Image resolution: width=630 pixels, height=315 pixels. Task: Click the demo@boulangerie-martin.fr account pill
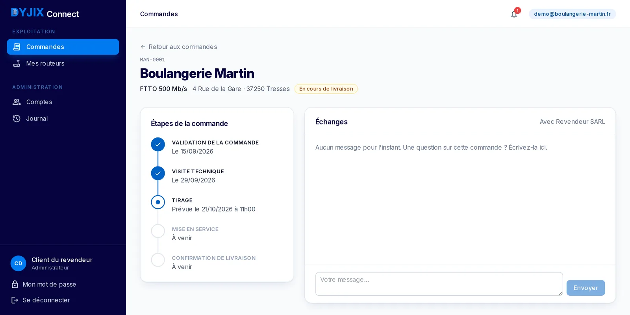[572, 14]
